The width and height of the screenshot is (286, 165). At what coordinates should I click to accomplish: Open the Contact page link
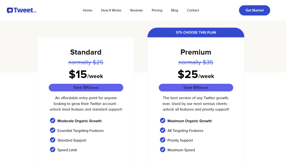pyautogui.click(x=193, y=10)
